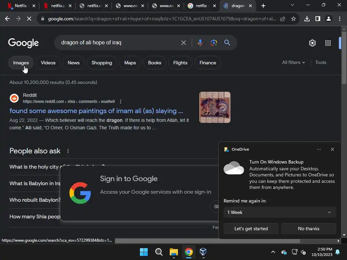
Task: Select the News filter
Action: (74, 63)
